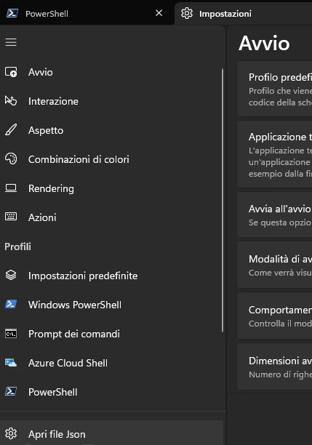This screenshot has width=312, height=445.
Task: Select the PowerShell profile entry
Action: (111, 392)
